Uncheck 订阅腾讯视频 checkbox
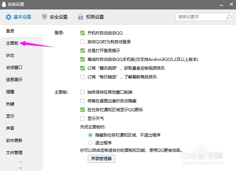 tap(82, 68)
